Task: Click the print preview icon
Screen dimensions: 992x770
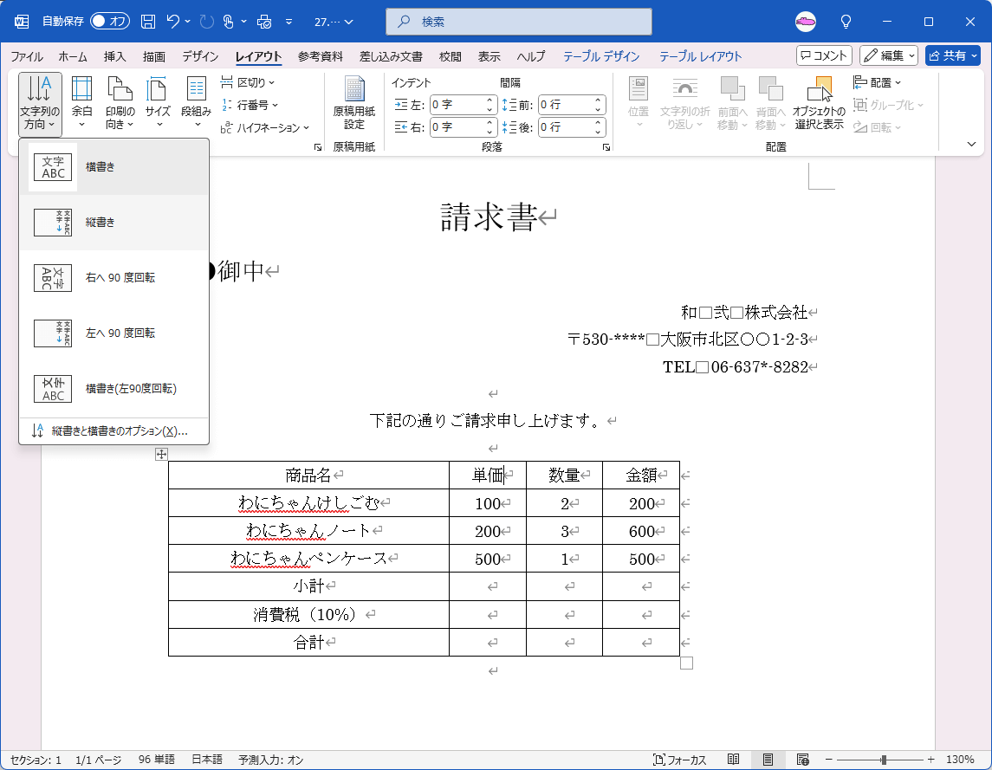Action: coord(264,22)
